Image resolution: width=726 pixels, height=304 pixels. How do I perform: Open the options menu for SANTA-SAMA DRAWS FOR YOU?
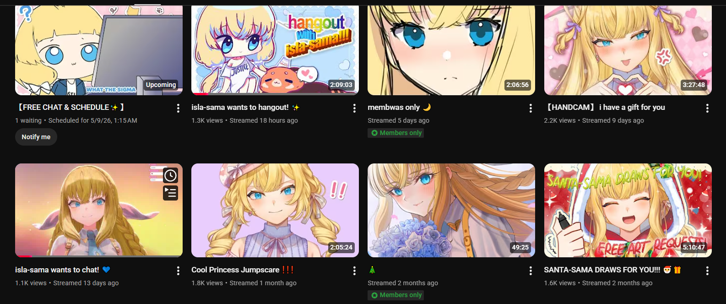707,271
